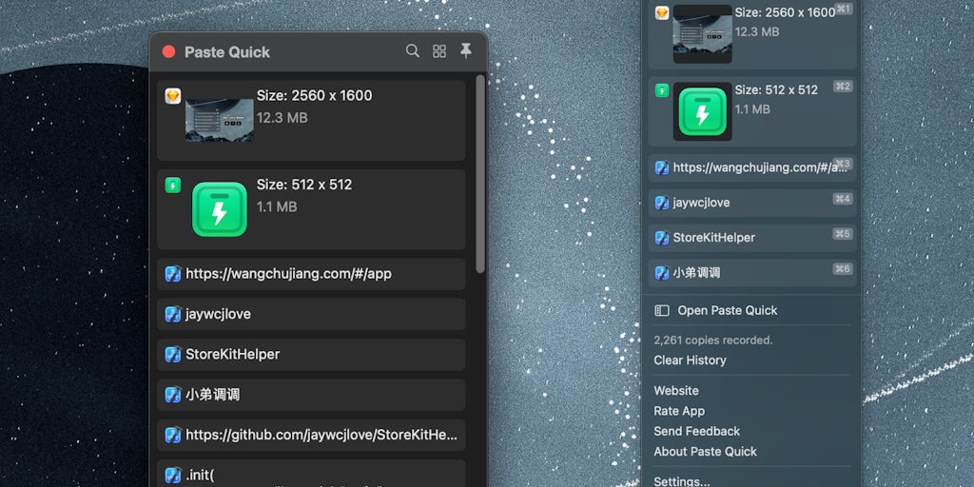Select the 2560 x 1600 screenshot thumbnail in window
Viewport: 974px width, 487px height.
[x=220, y=120]
